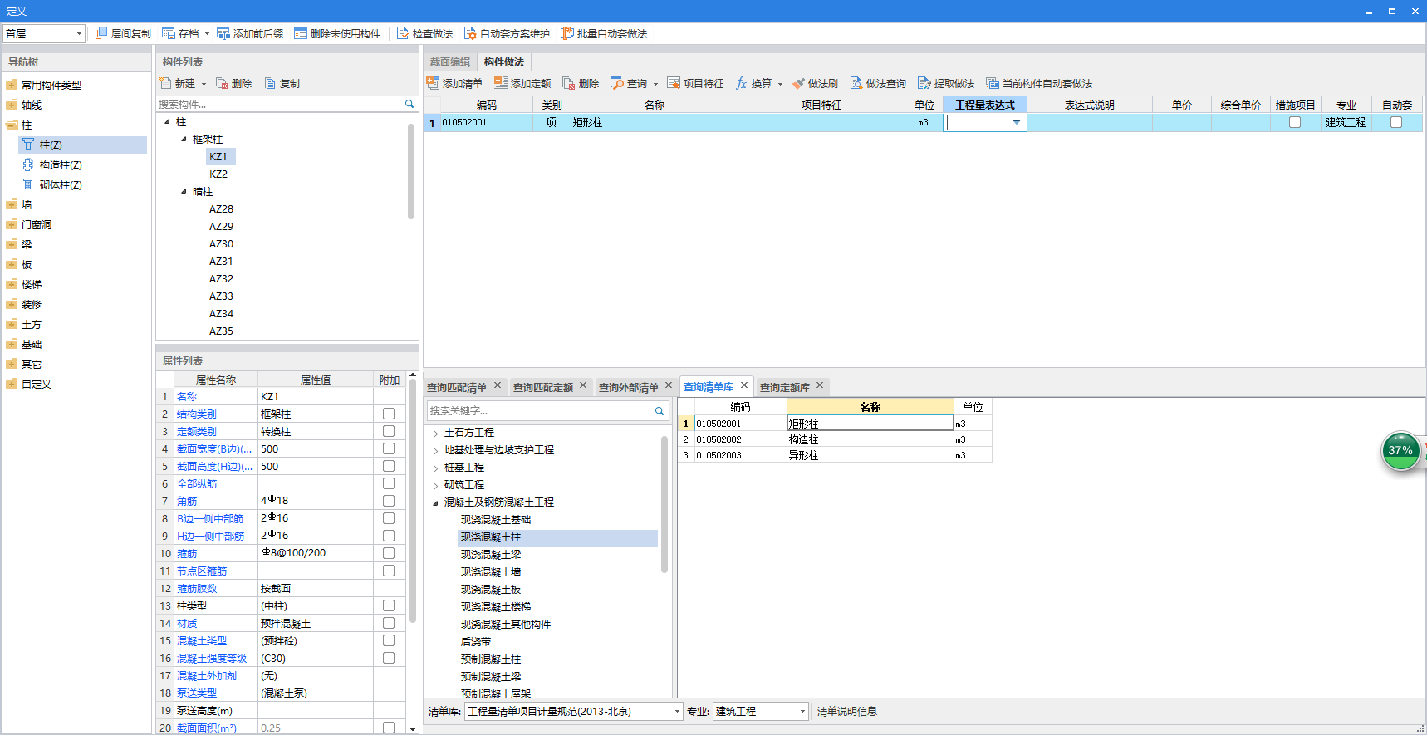1427x735 pixels.
Task: Click 新建 icon in component list
Action: (x=165, y=83)
